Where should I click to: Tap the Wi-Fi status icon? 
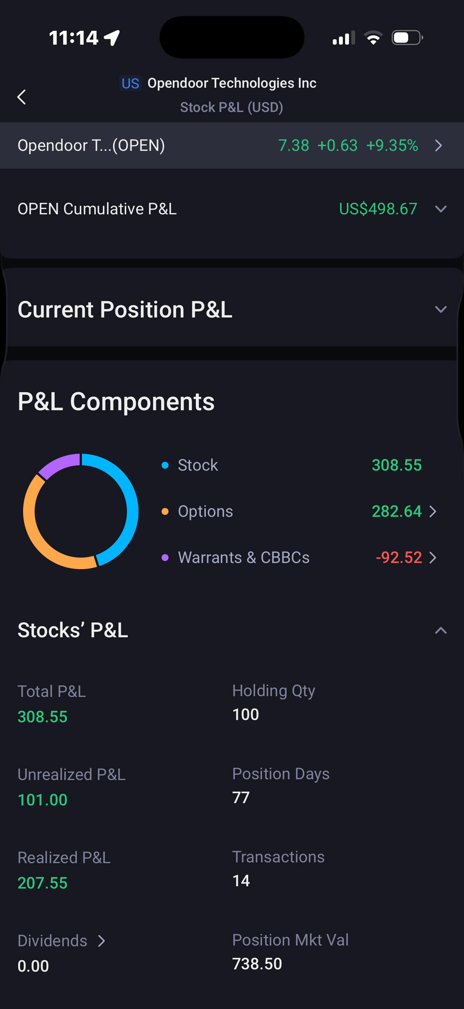pos(373,38)
